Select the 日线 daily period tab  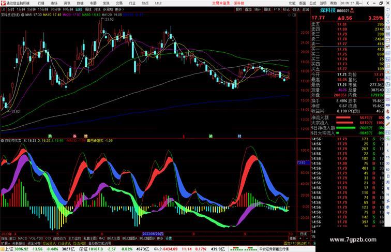point(79,9)
